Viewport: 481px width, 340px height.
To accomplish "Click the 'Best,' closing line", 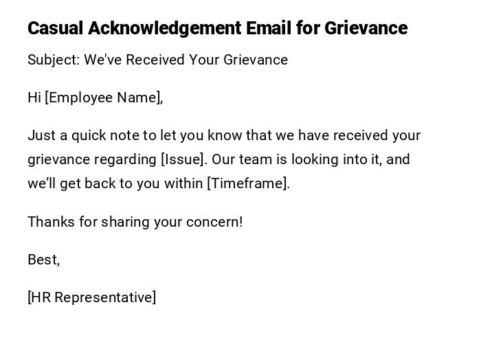I will point(43,260).
